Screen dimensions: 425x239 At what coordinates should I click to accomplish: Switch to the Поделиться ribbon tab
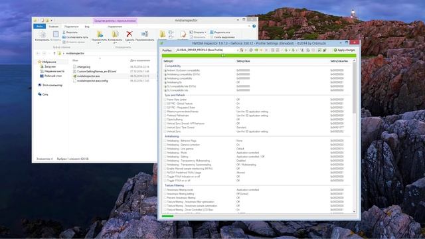point(71,27)
